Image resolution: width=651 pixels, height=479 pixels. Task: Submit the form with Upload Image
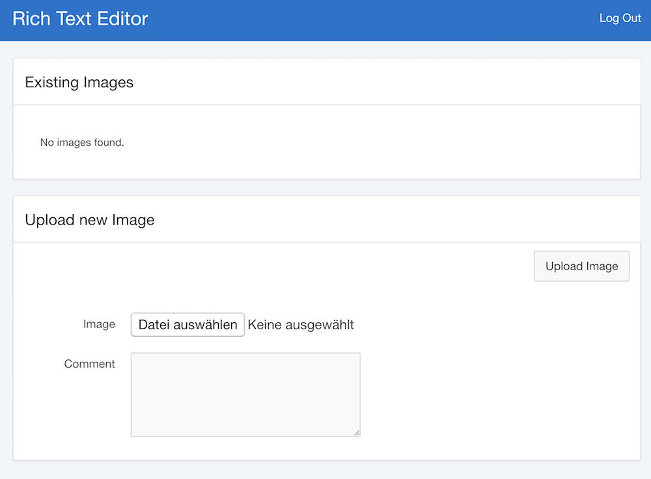[581, 266]
